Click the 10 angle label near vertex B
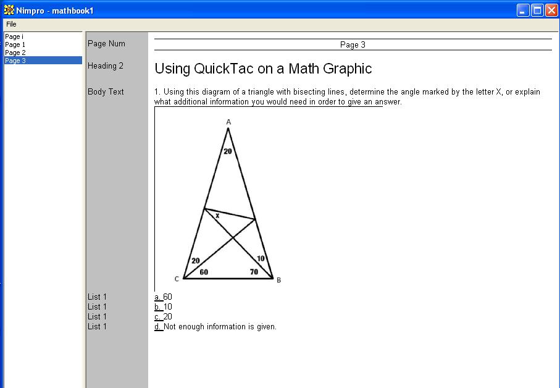The image size is (560, 388). tap(261, 258)
